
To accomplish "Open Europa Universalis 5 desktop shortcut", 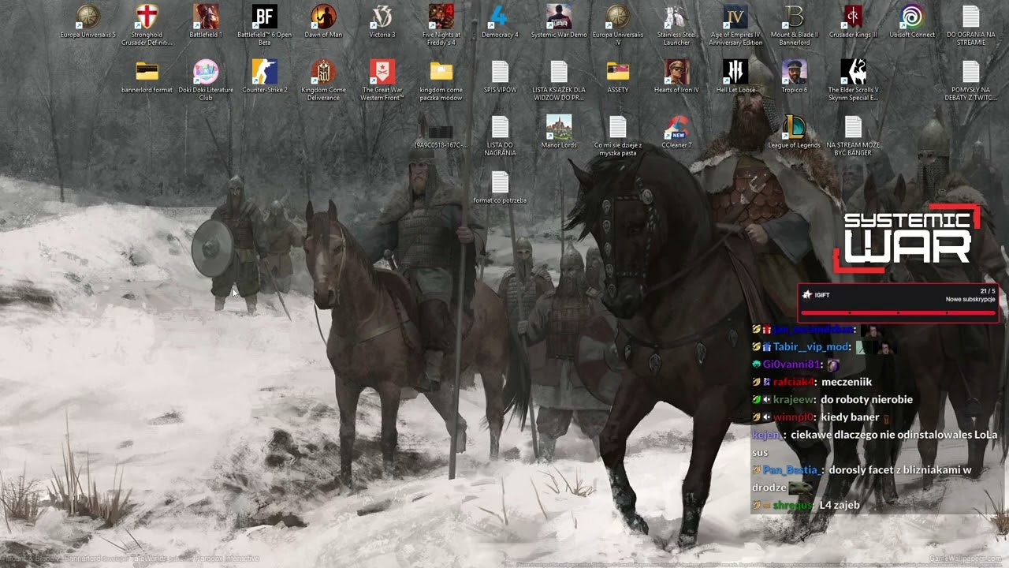I will tap(87, 21).
